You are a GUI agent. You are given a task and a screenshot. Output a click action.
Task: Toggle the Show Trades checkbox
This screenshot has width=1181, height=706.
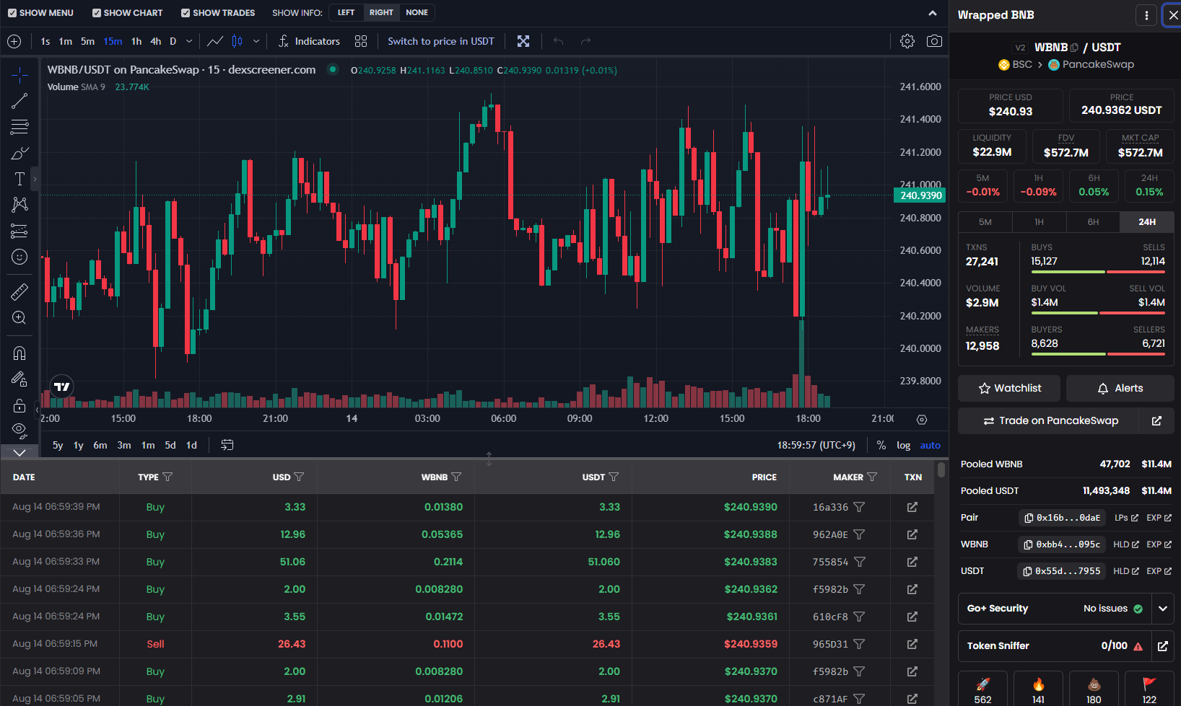(x=186, y=13)
